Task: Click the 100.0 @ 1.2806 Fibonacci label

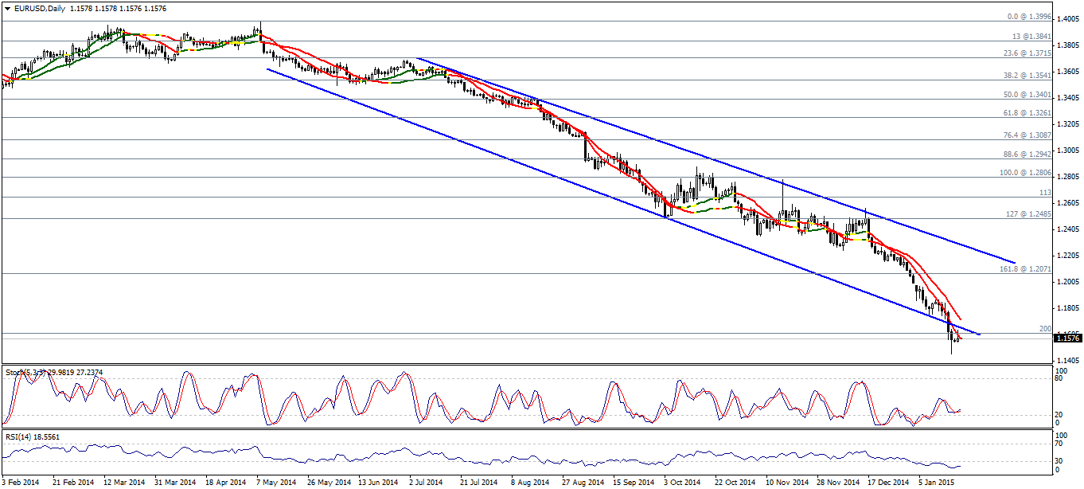Action: [x=1026, y=172]
